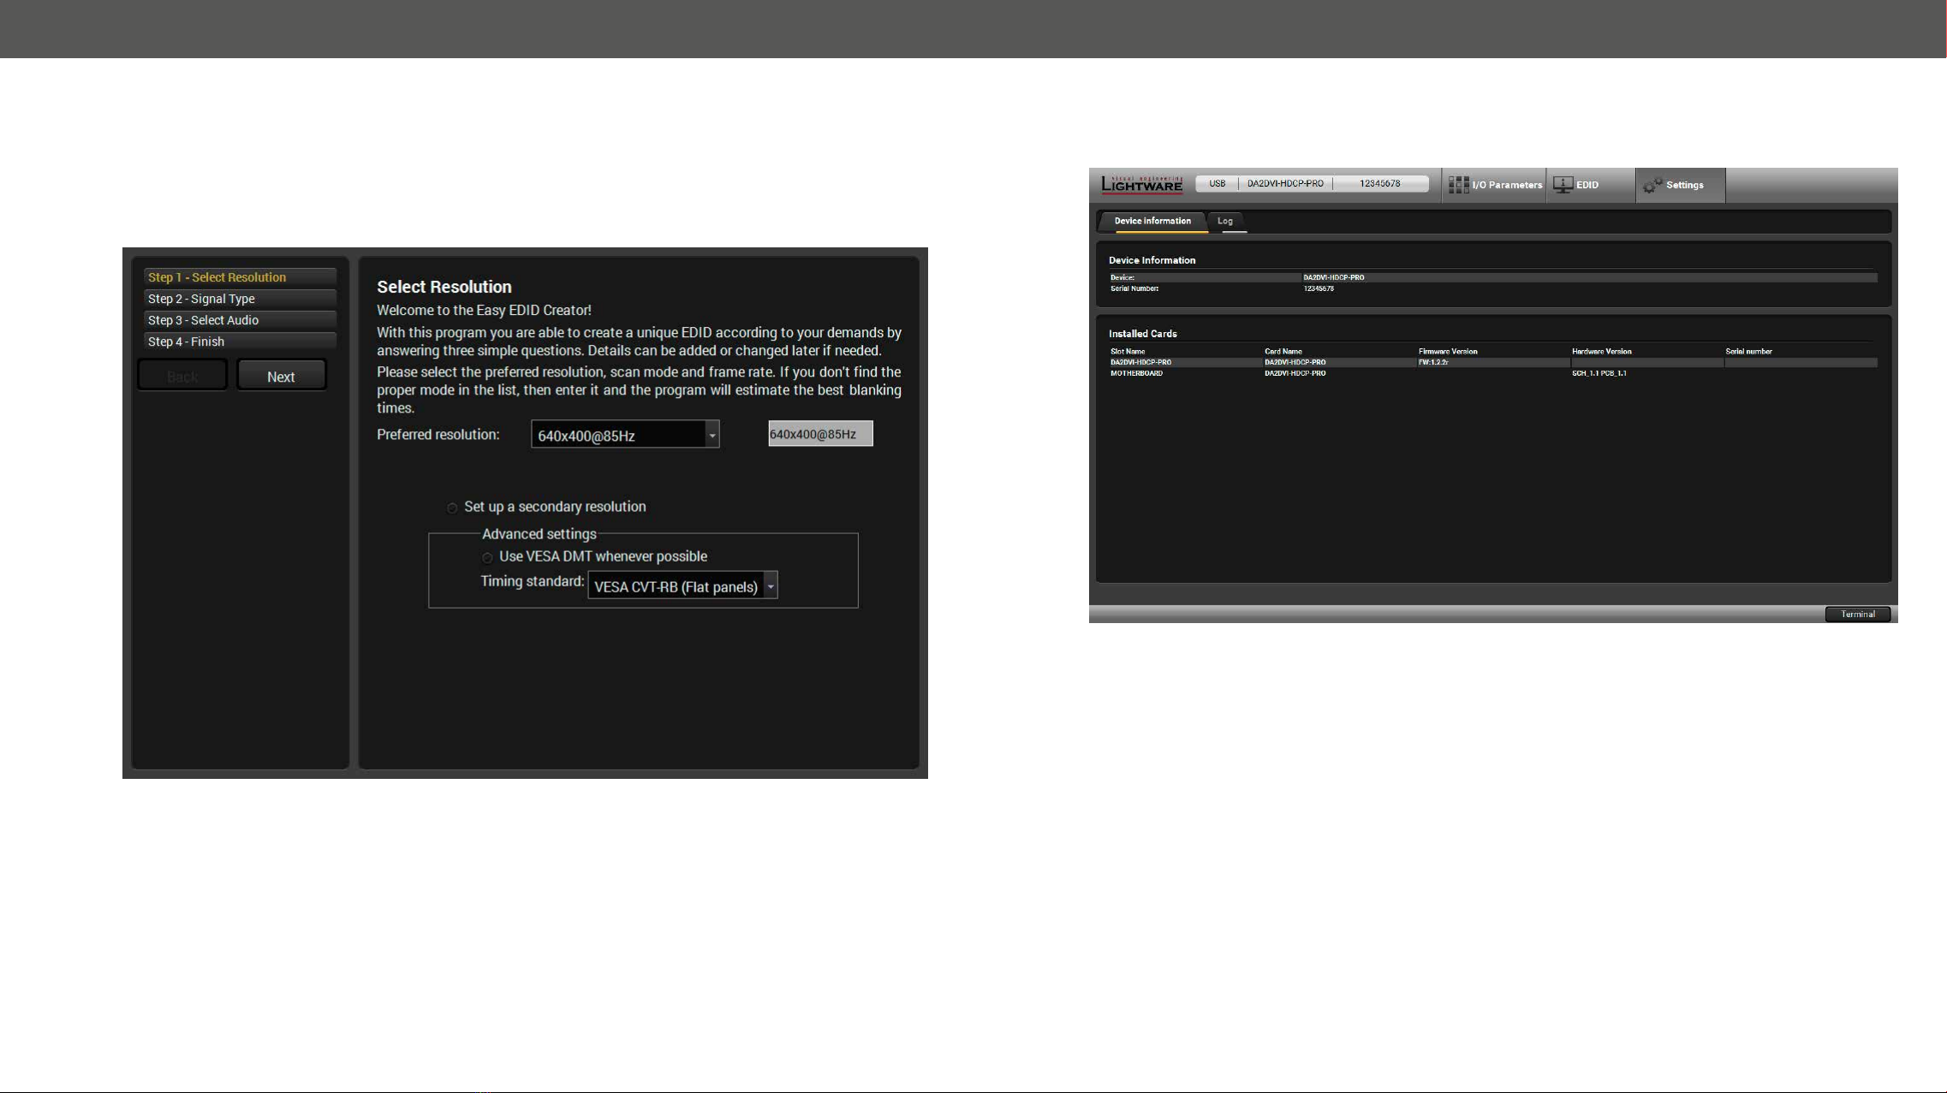Viewport: 1947px width, 1093px height.
Task: Click the Next button
Action: tap(281, 376)
